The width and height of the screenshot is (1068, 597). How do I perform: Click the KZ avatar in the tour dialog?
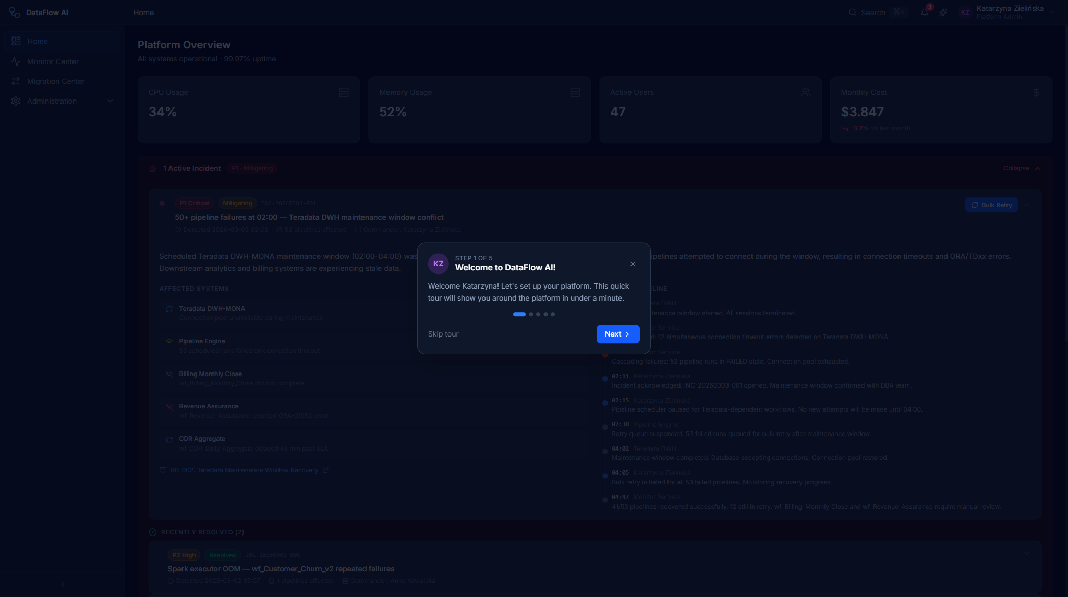coord(439,264)
